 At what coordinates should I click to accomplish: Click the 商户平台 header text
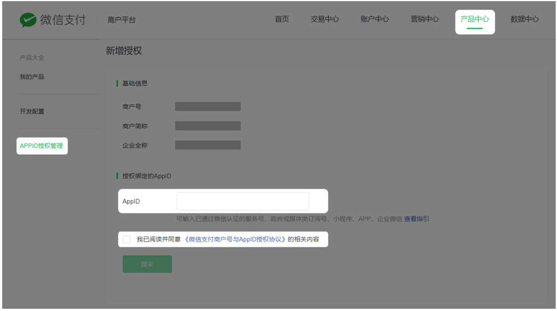coord(121,21)
